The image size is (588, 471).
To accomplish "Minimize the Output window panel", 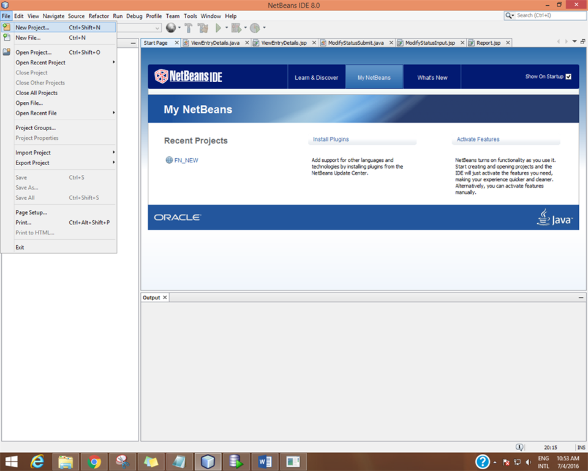I will coord(581,297).
